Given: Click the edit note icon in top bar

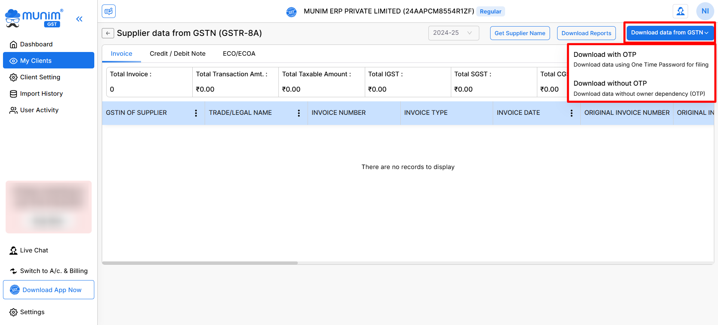Looking at the screenshot, I should point(109,11).
